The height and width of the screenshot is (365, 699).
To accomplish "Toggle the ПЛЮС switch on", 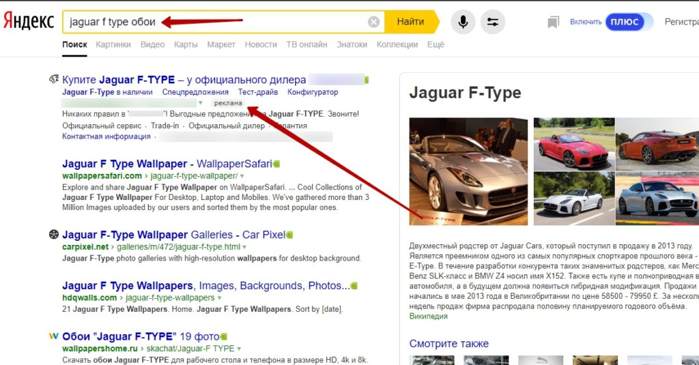I will [629, 22].
